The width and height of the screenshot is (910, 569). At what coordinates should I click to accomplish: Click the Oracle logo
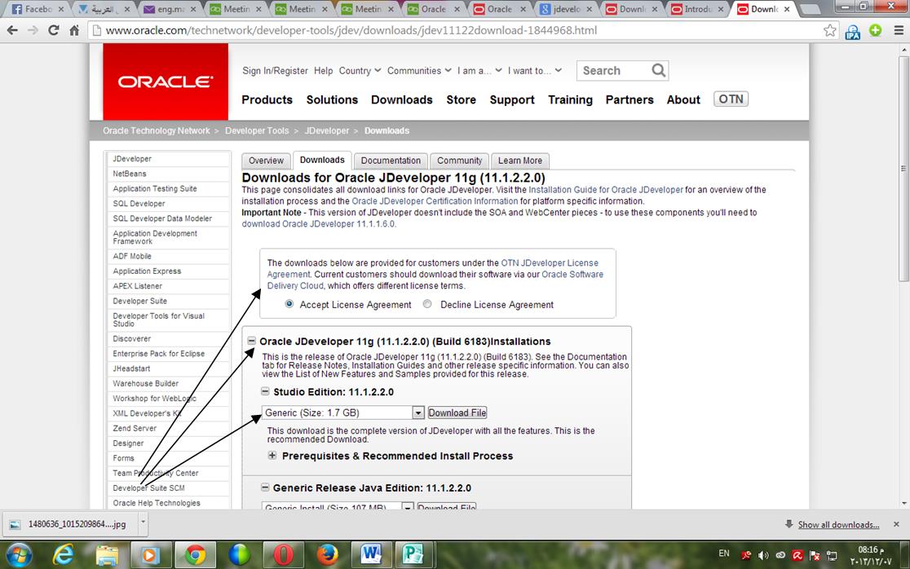coord(166,82)
